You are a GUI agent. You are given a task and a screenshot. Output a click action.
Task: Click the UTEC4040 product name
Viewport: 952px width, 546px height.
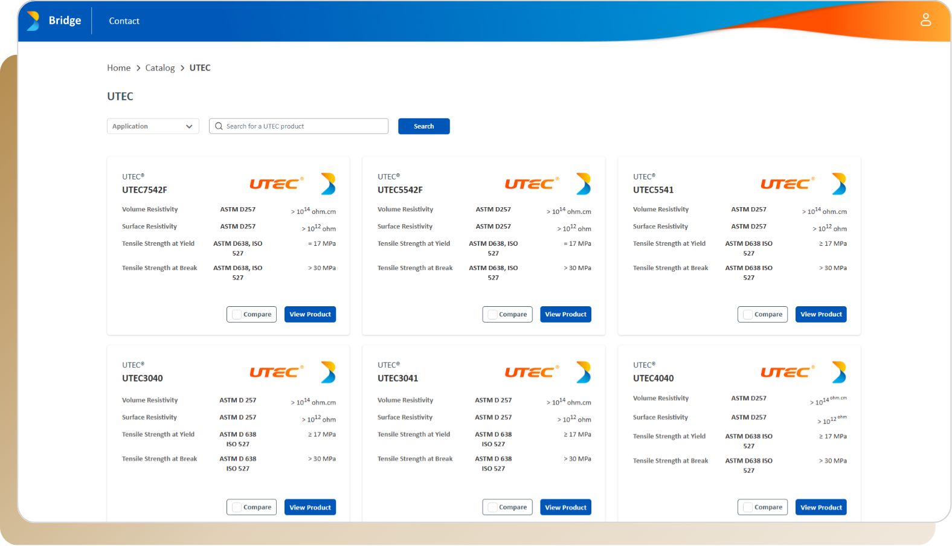(654, 378)
